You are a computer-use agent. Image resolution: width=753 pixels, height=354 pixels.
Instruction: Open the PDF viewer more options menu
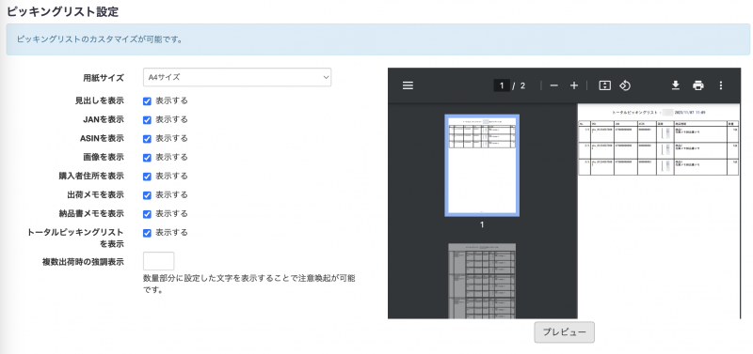point(720,85)
